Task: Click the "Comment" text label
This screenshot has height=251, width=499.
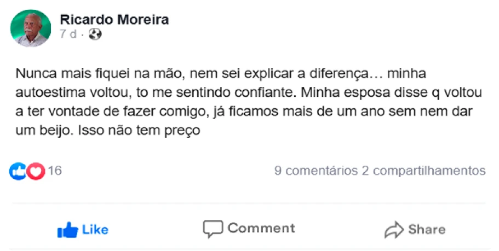Action: click(261, 228)
